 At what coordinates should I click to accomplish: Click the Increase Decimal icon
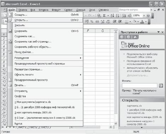[x=103, y=22]
